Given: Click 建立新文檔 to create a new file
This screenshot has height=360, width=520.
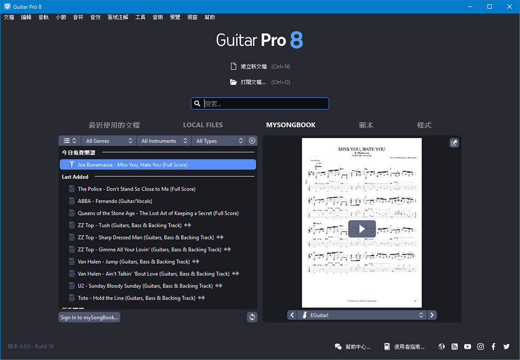Looking at the screenshot, I should point(254,66).
